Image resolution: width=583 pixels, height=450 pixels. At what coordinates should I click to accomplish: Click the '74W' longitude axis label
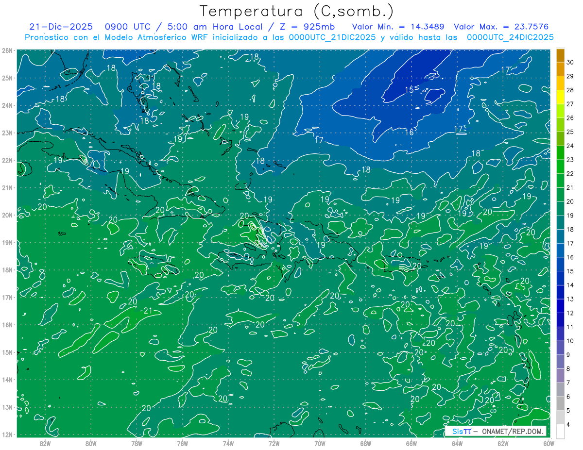[x=228, y=444]
